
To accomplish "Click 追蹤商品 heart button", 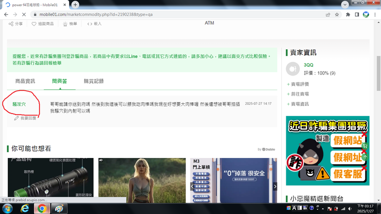I will (x=43, y=24).
